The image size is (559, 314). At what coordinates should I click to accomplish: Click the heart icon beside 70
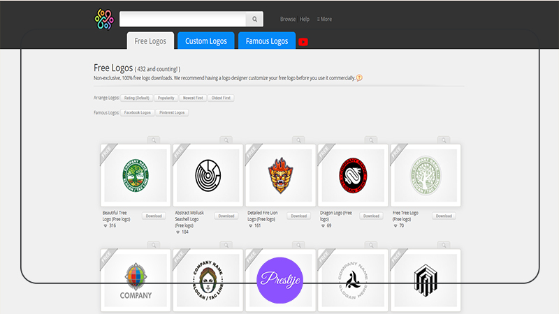click(x=395, y=225)
